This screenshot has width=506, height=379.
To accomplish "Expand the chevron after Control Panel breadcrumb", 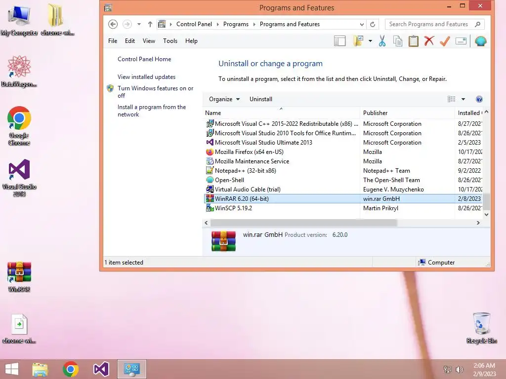I will (217, 25).
